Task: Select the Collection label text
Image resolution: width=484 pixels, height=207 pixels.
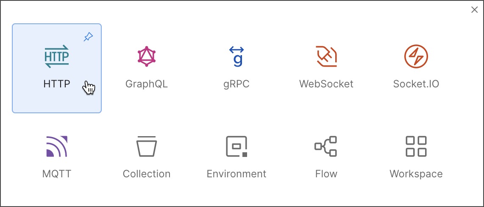Action: [x=147, y=173]
